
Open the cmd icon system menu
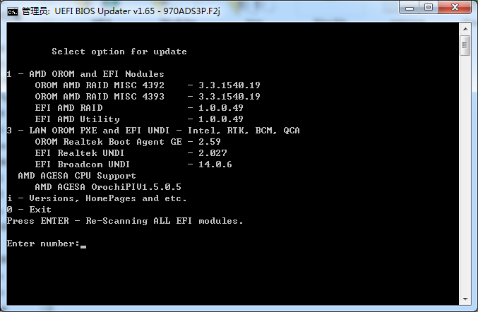(x=13, y=11)
